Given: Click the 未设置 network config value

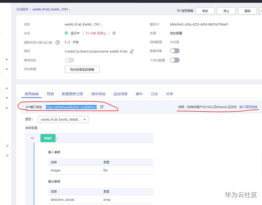Looking at the screenshot, I should coord(174,42).
